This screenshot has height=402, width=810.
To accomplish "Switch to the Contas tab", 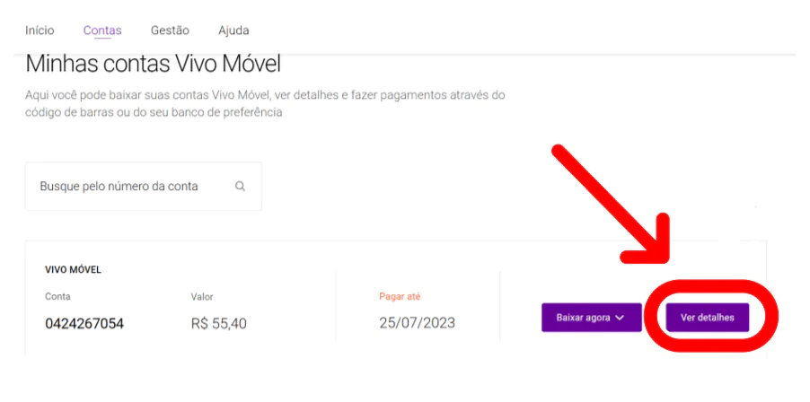I will tap(102, 31).
